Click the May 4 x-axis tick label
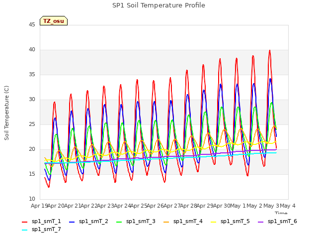 [288, 206]
